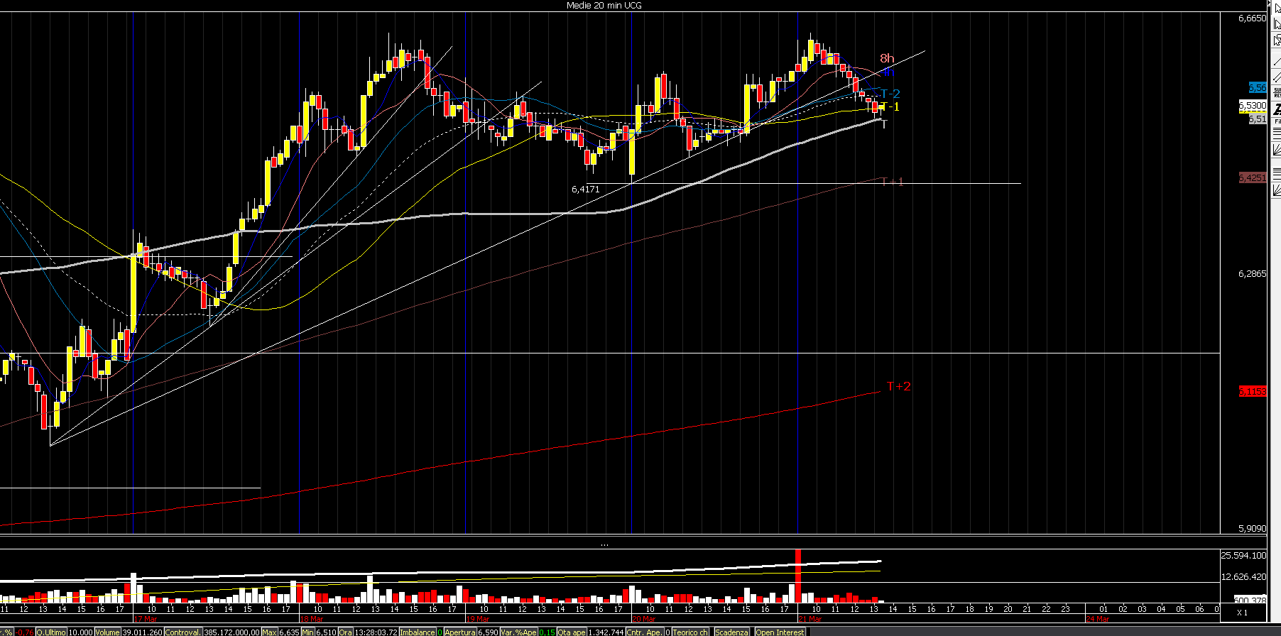
Task: Pick the parallel channel lines tool
Action: (1276, 77)
